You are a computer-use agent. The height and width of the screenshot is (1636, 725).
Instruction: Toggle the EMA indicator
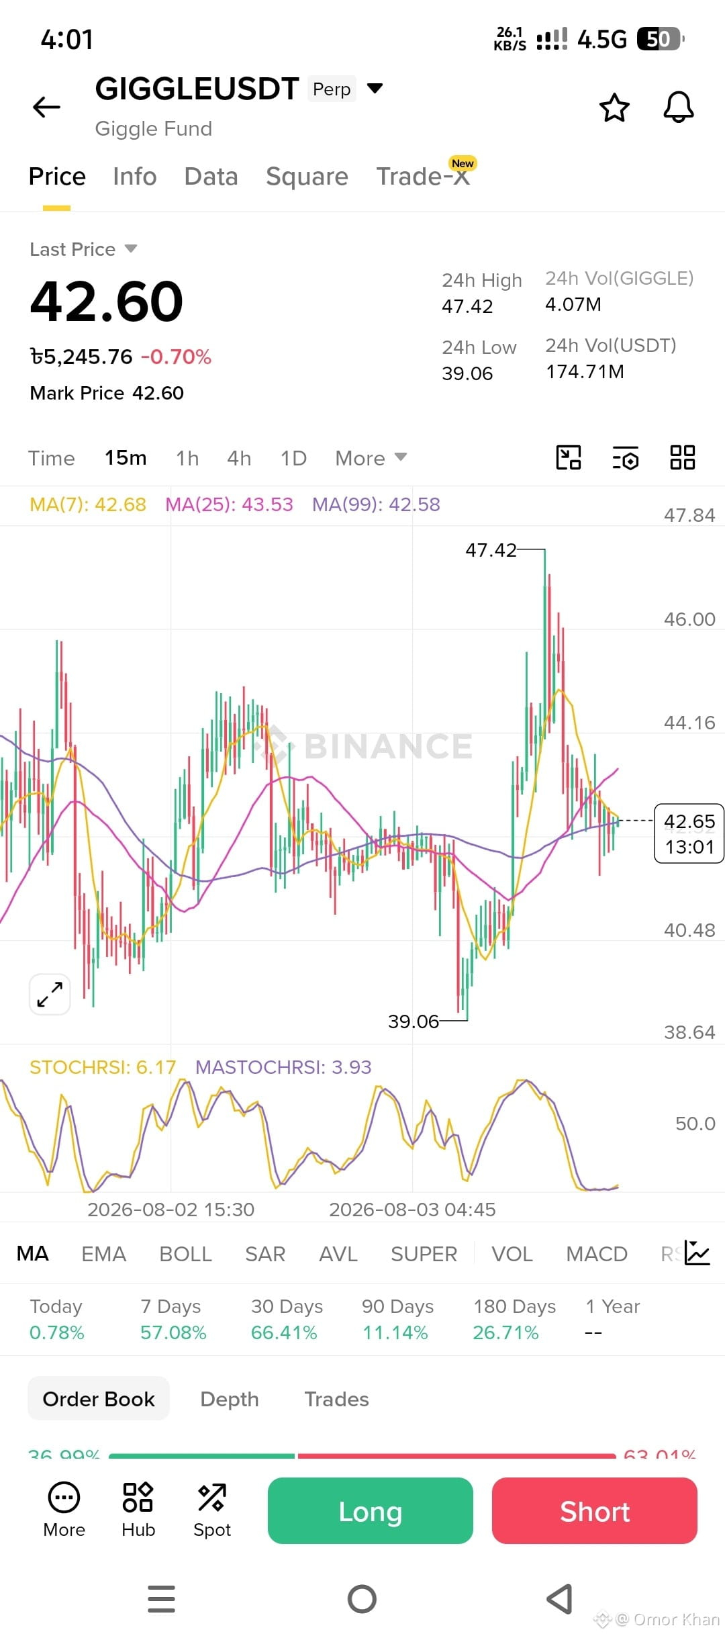pyautogui.click(x=104, y=1254)
